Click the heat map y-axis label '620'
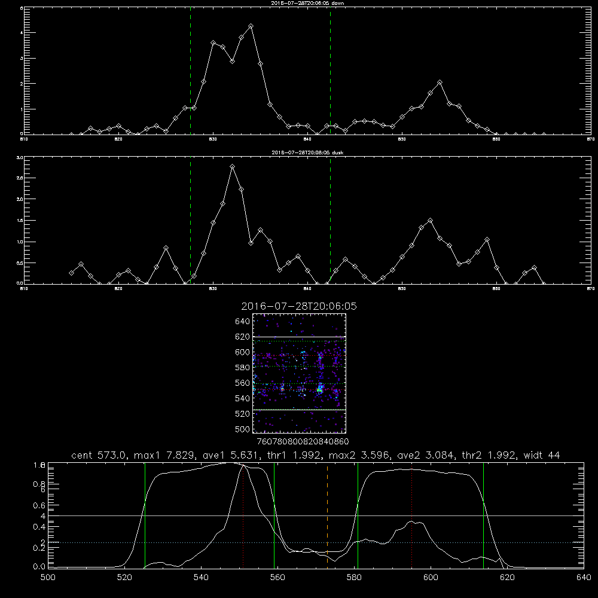 (243, 337)
